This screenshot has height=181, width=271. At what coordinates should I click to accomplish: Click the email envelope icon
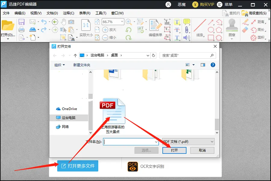click(33, 22)
